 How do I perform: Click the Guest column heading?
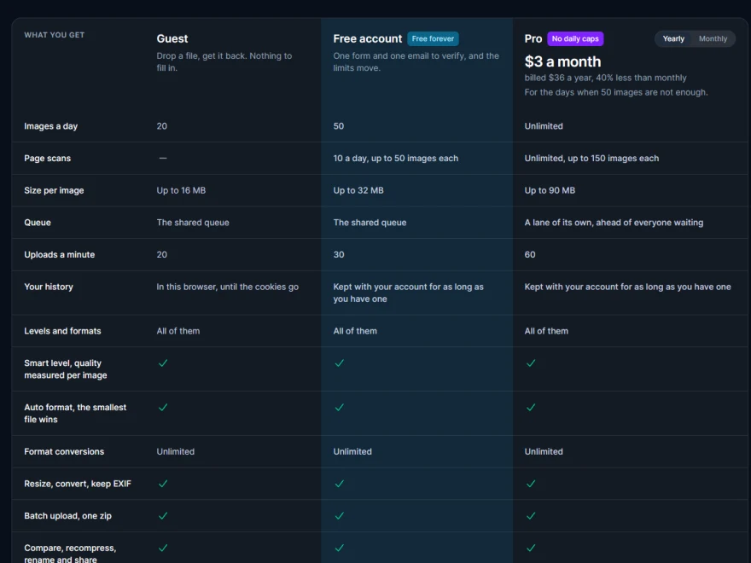click(x=172, y=38)
